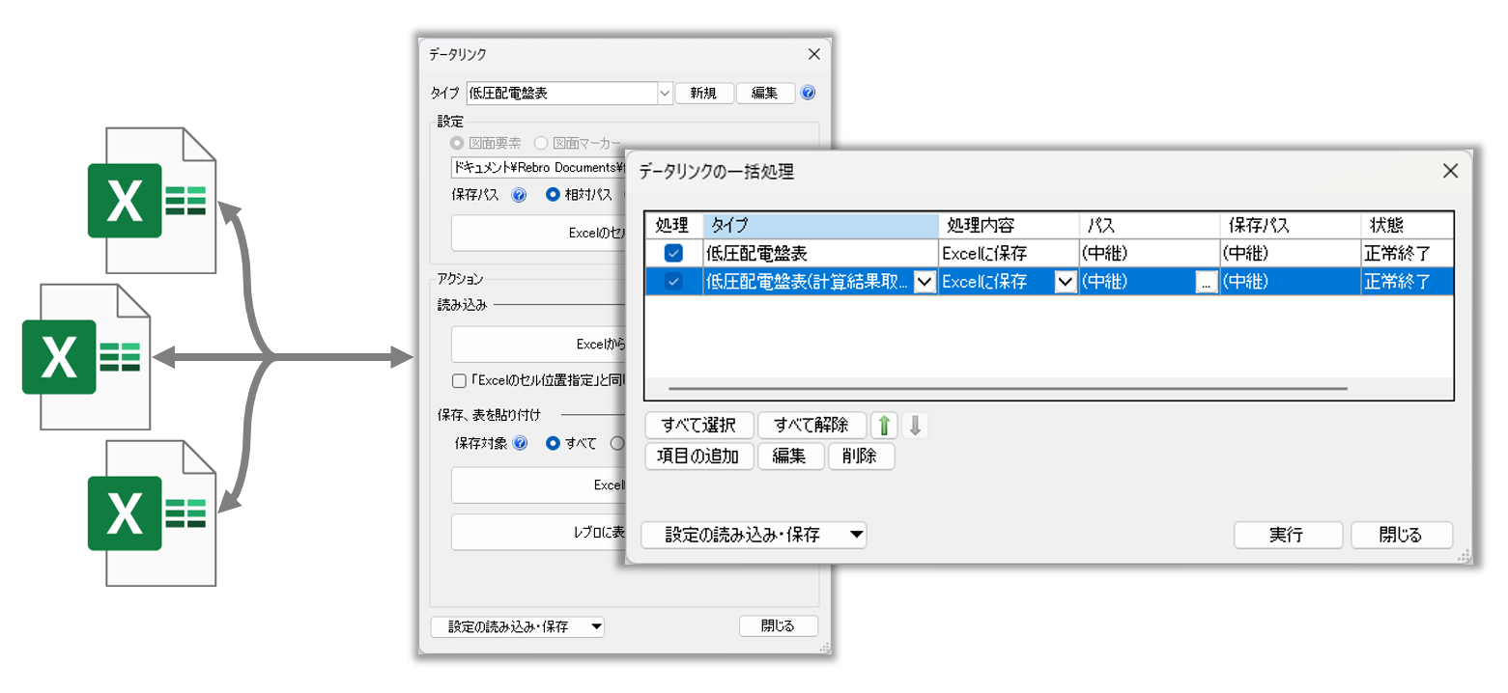
Task: Click the 状態 column header
Action: [x=1406, y=225]
